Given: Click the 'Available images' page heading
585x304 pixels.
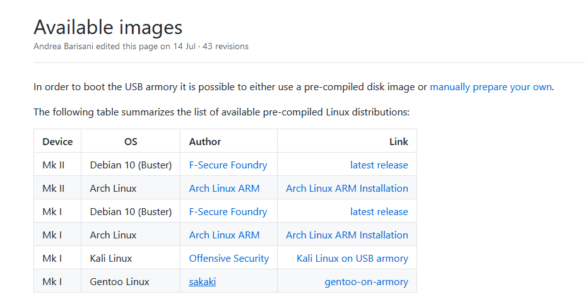Looking at the screenshot, I should point(108,27).
